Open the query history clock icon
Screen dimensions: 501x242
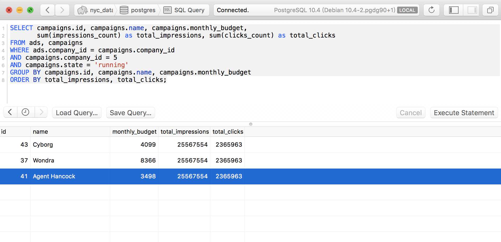[25, 112]
